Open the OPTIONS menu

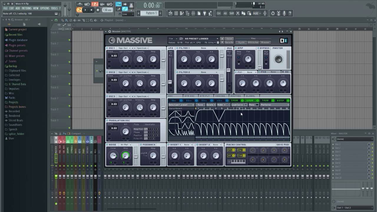(45, 9)
